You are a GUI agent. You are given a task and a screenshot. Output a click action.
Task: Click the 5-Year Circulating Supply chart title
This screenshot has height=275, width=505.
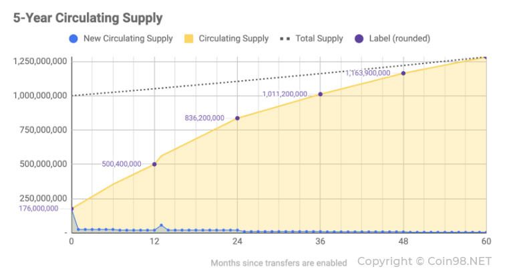click(x=88, y=18)
